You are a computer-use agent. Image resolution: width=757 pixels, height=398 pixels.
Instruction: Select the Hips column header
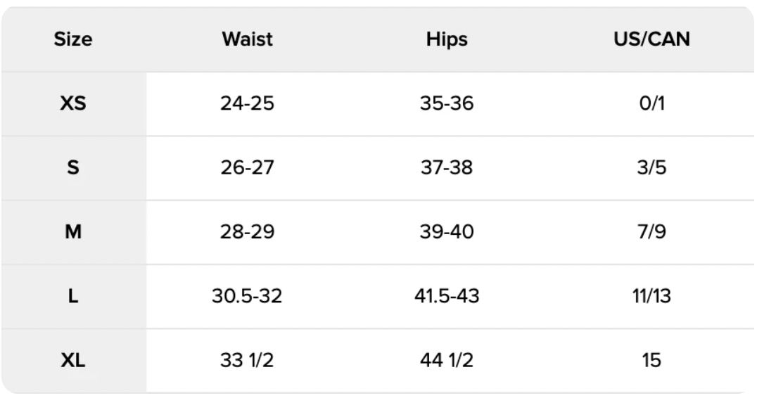point(448,39)
